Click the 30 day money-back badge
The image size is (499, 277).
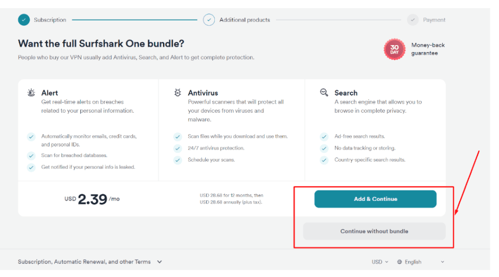point(394,49)
